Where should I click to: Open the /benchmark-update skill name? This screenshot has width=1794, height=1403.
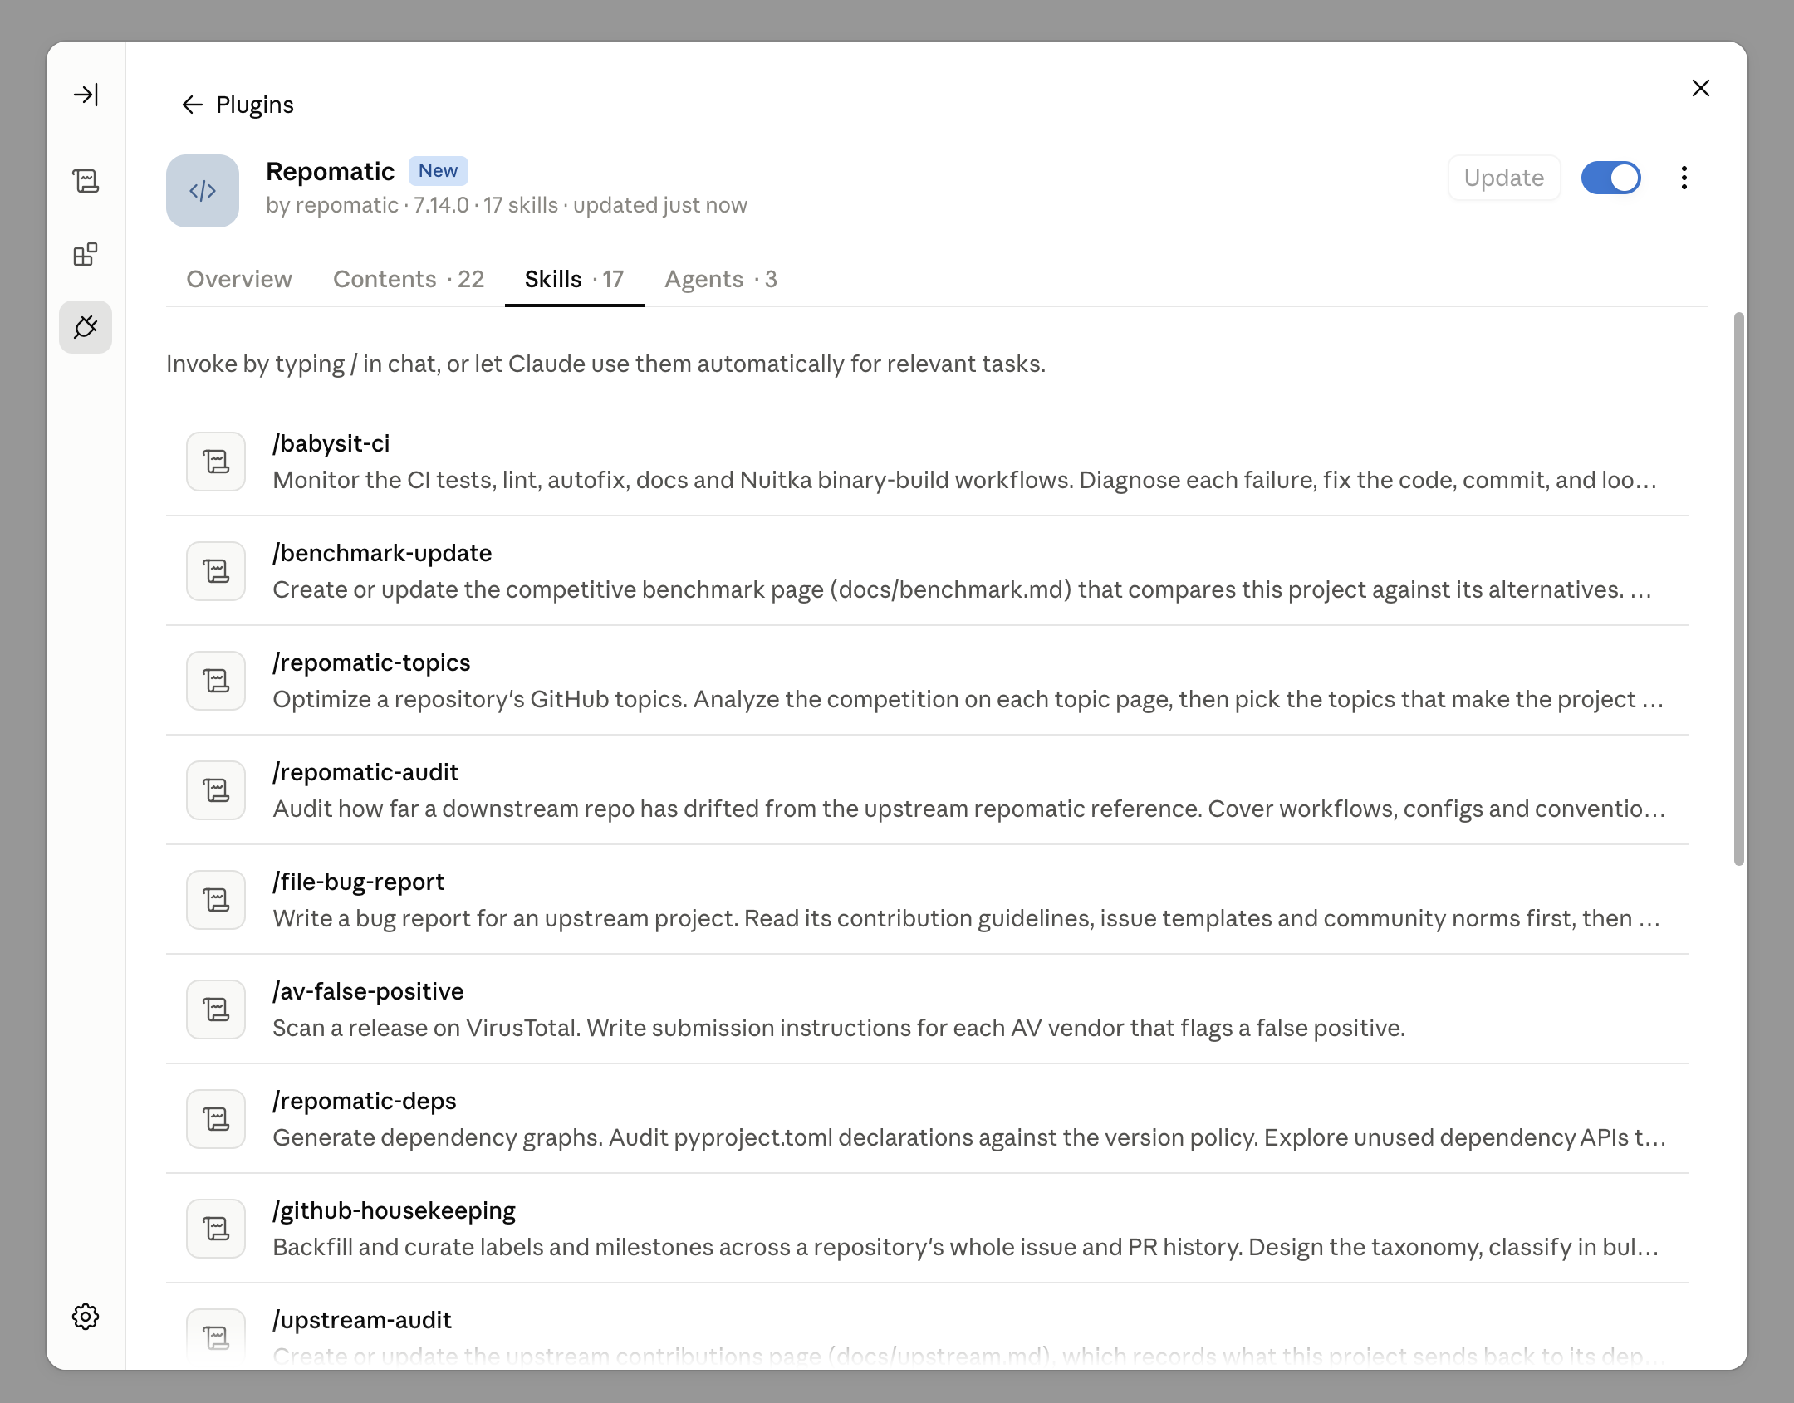coord(382,553)
